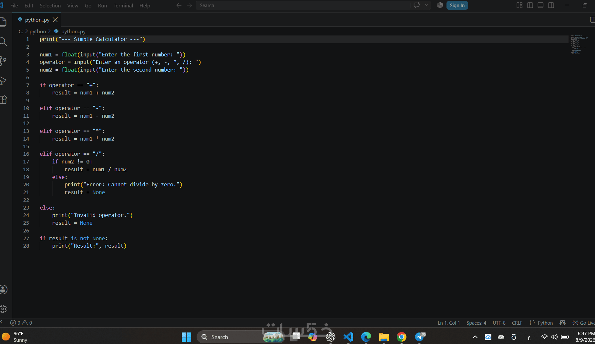Click the split editor icon in the tab bar
The height and width of the screenshot is (344, 595).
pos(592,20)
